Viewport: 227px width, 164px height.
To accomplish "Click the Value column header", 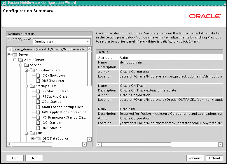I will tap(124, 58).
